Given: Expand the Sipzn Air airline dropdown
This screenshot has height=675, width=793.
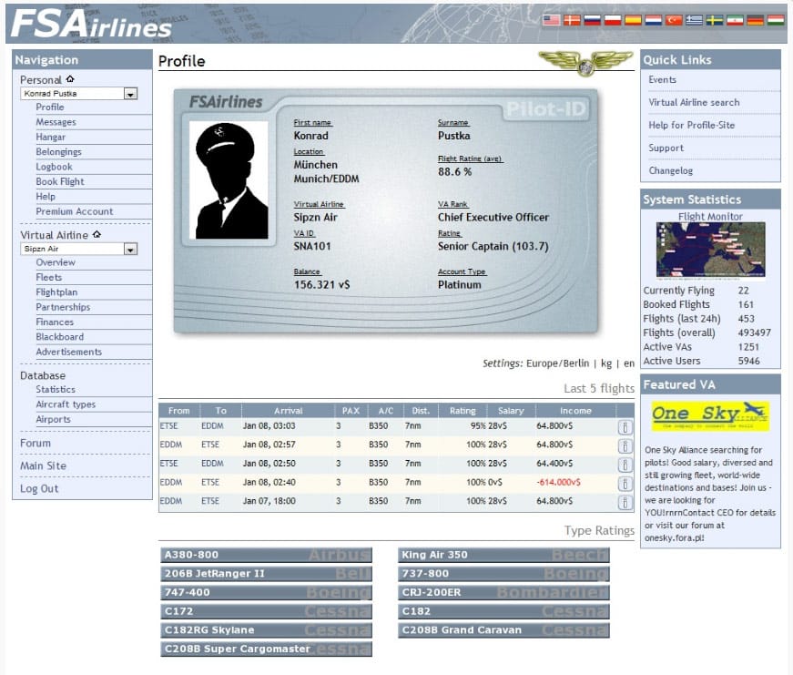Looking at the screenshot, I should 130,249.
